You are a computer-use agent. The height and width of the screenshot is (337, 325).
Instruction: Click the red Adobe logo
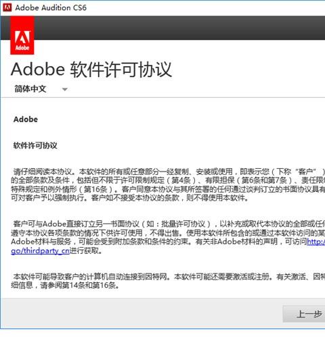(x=22, y=35)
